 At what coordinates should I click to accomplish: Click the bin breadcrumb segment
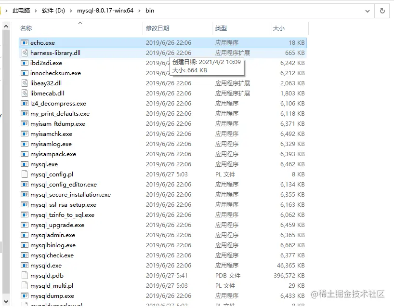click(x=150, y=11)
